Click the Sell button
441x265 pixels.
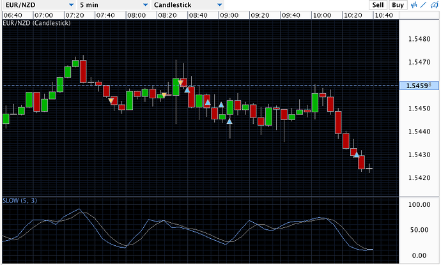pos(378,5)
